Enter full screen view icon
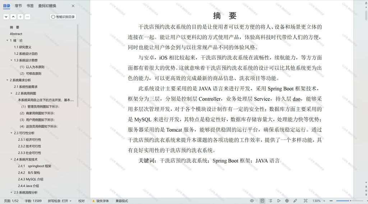The image size is (368, 204). [x=305, y=201]
